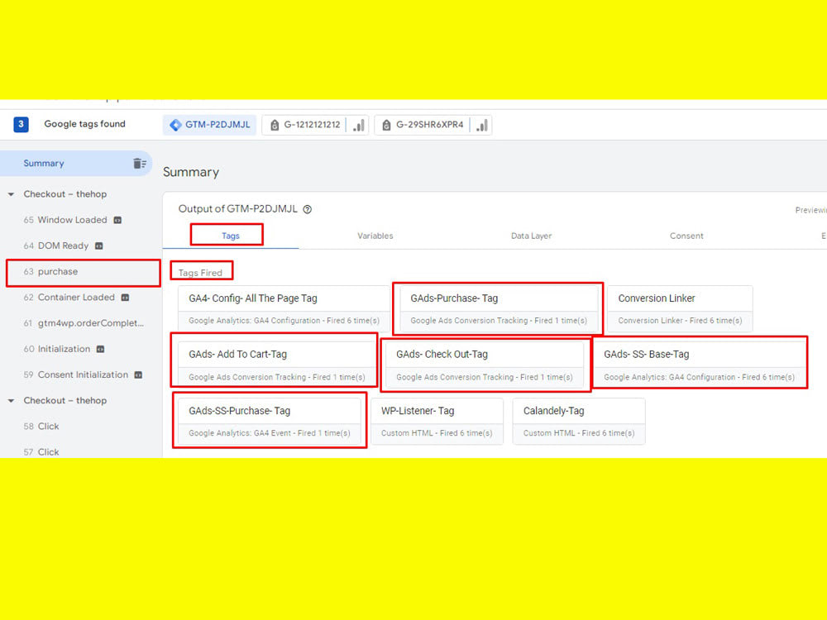Click the analytics bars icon beside G-1212121212
This screenshot has height=620, width=827.
(x=360, y=126)
